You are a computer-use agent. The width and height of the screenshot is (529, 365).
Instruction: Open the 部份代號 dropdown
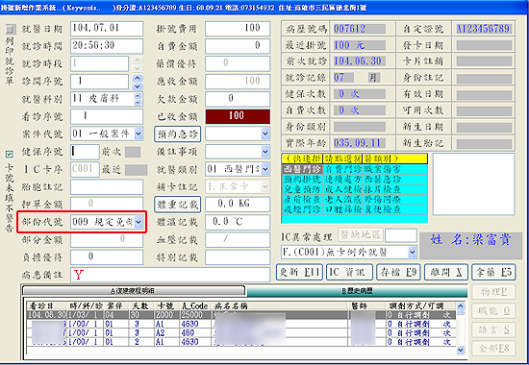pyautogui.click(x=139, y=222)
